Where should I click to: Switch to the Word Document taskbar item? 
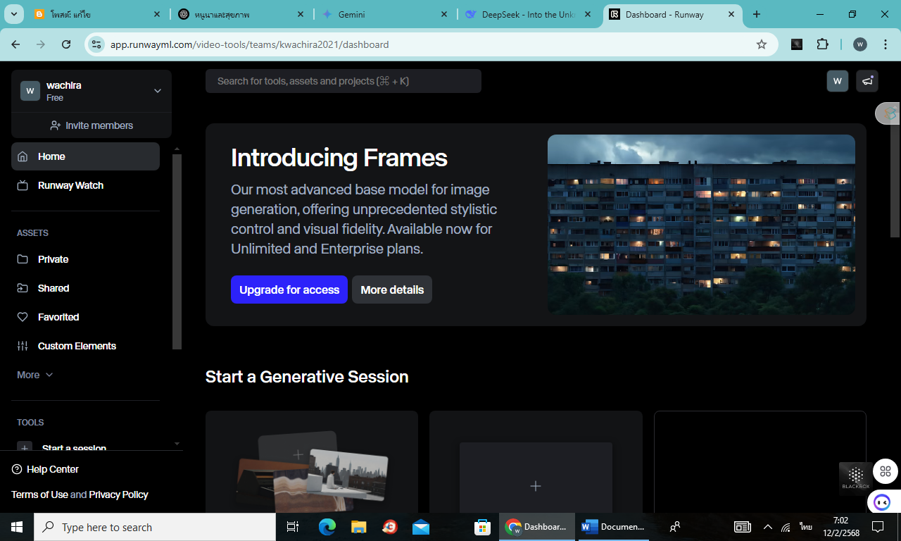(x=612, y=527)
